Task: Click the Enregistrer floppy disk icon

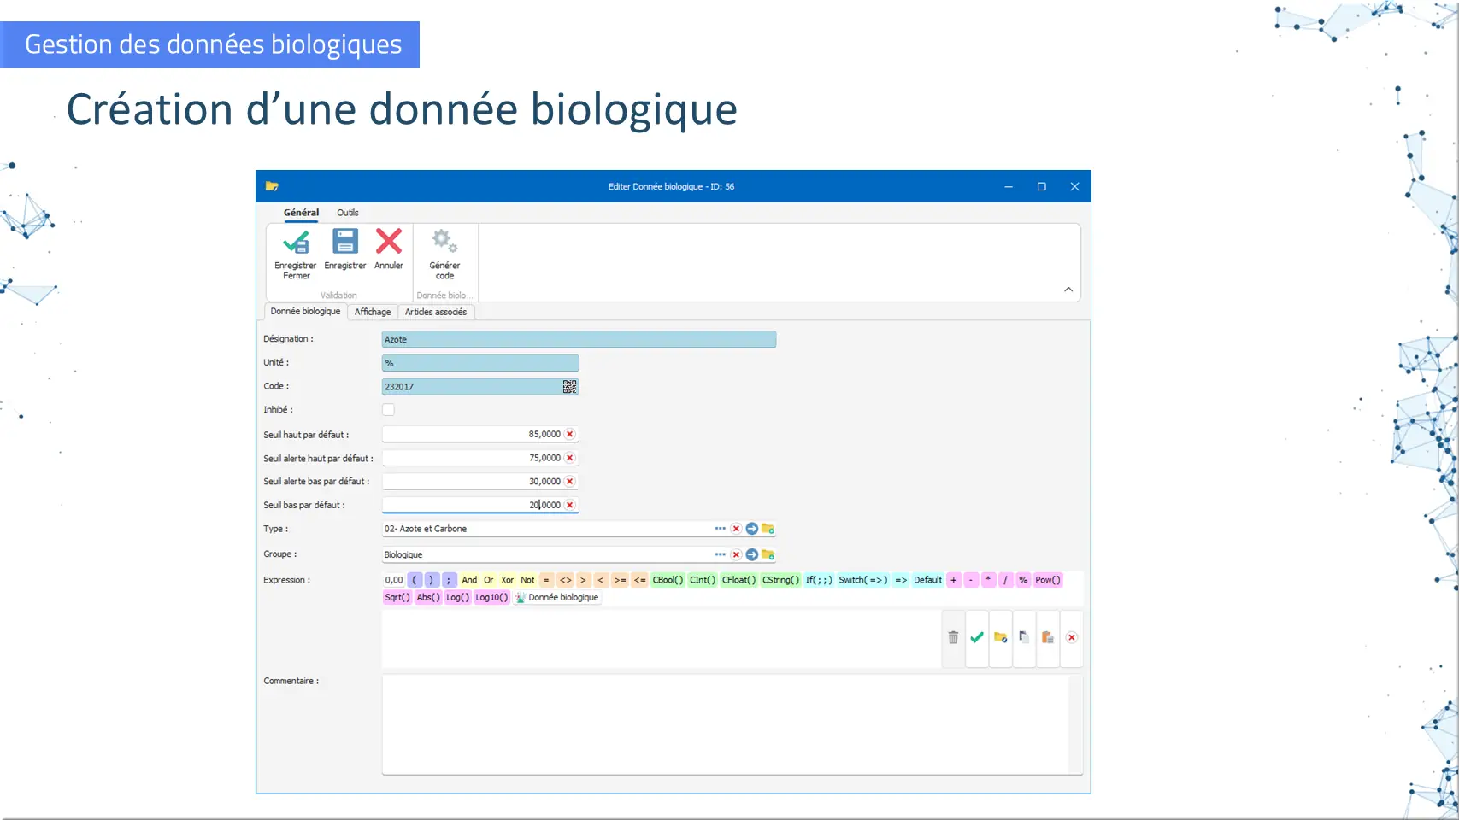Action: click(345, 243)
